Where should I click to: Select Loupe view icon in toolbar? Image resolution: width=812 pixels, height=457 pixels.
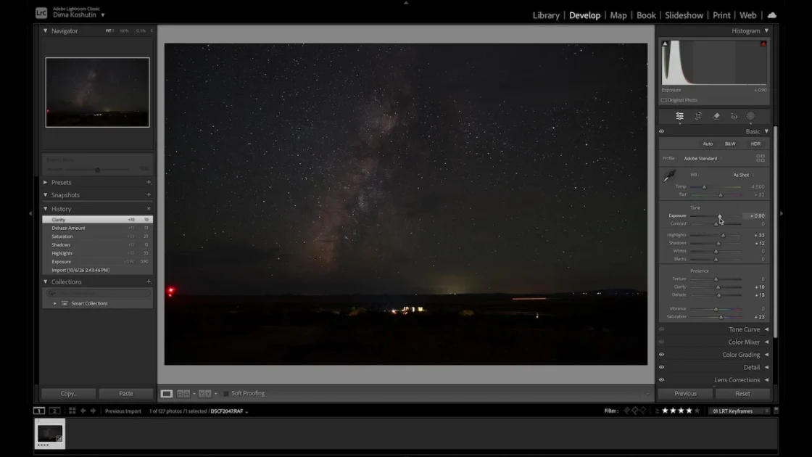[x=166, y=394]
